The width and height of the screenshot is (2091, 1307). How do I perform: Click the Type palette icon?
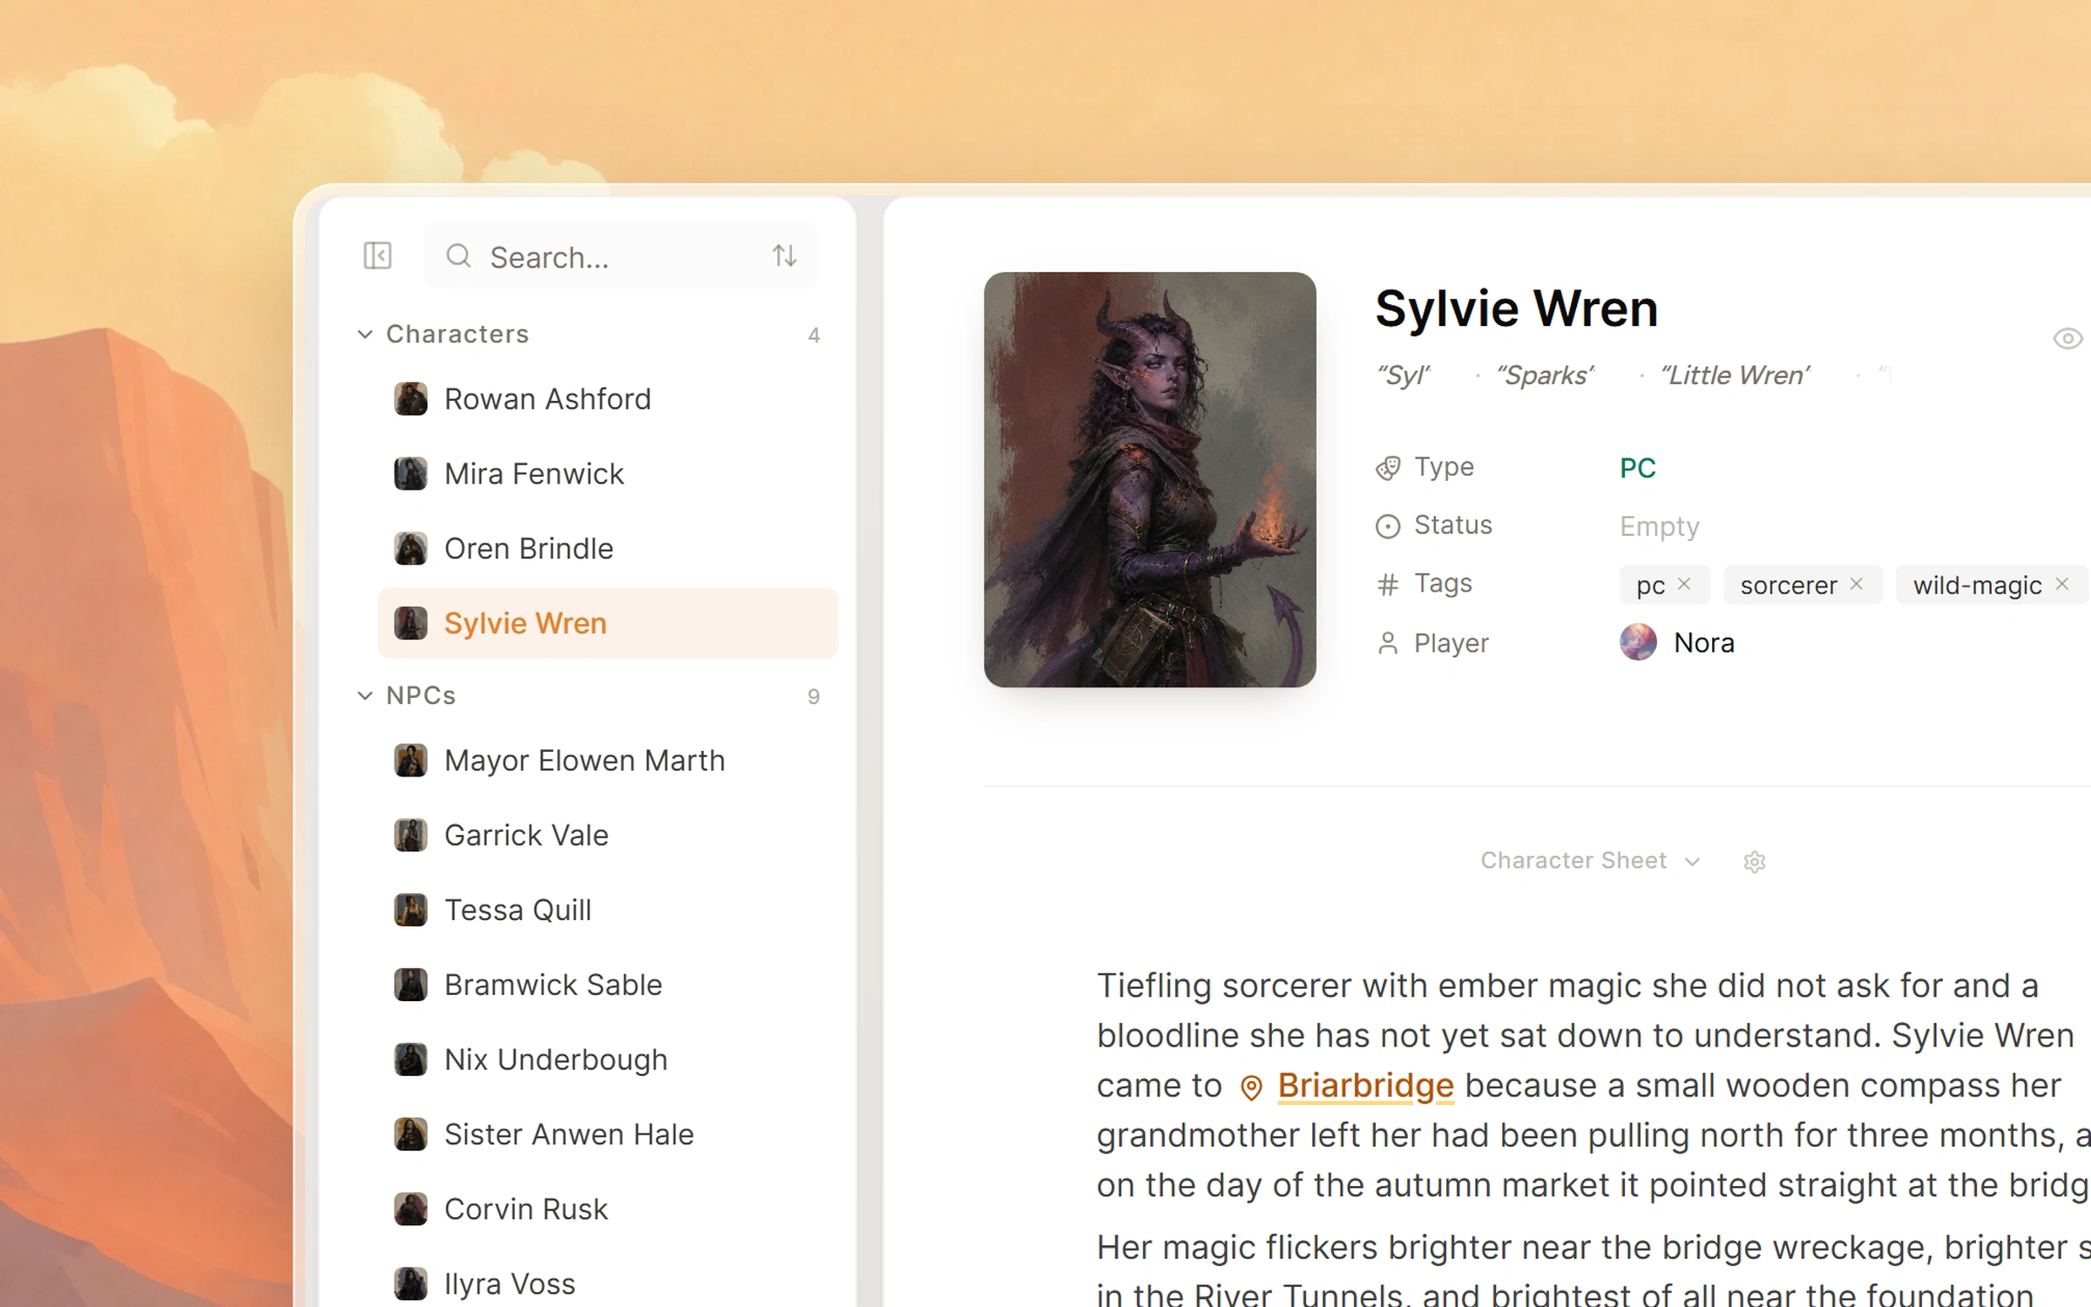click(x=1388, y=469)
